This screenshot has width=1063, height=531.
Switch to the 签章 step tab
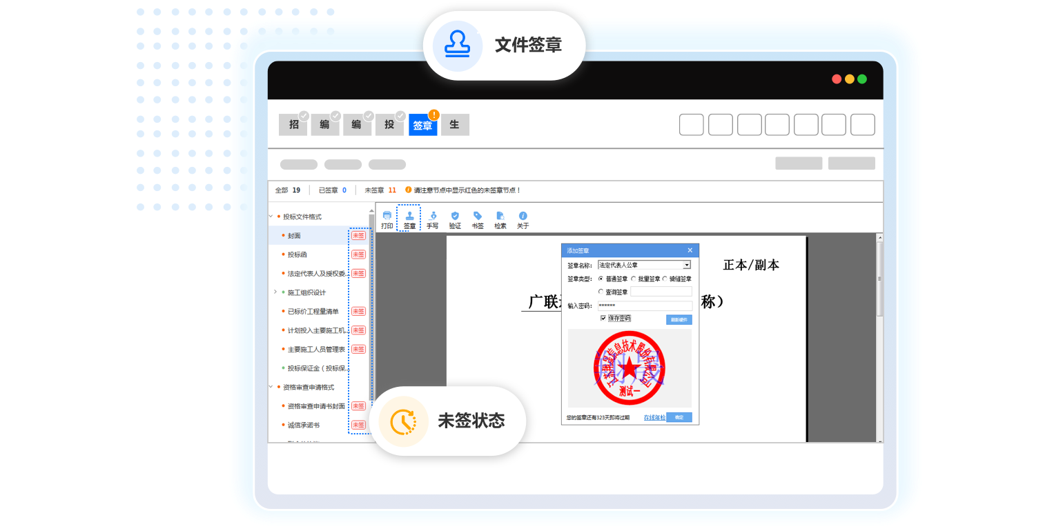[422, 125]
